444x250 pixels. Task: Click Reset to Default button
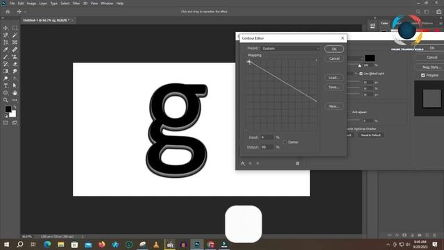[370, 135]
